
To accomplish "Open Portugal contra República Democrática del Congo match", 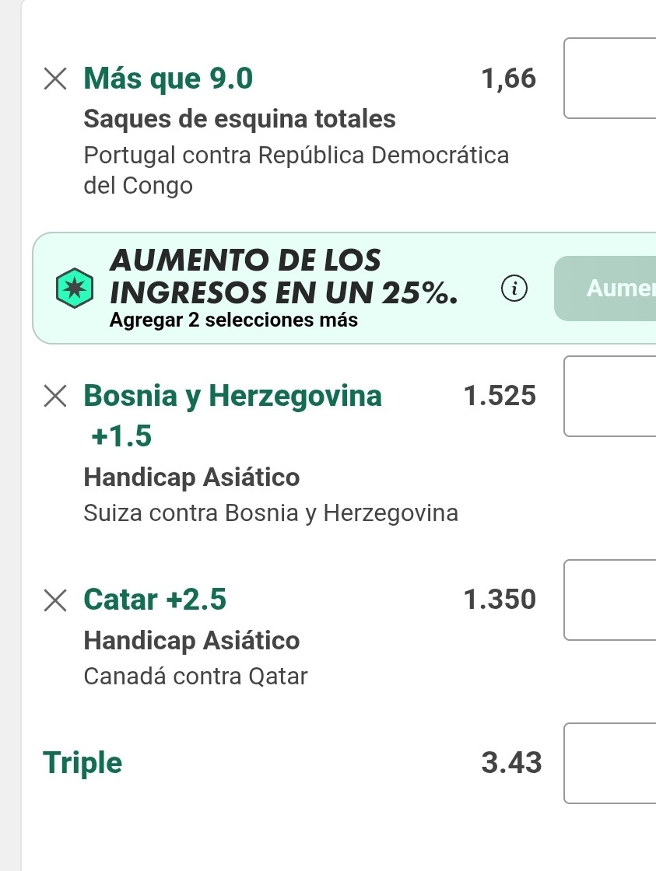I will click(296, 170).
